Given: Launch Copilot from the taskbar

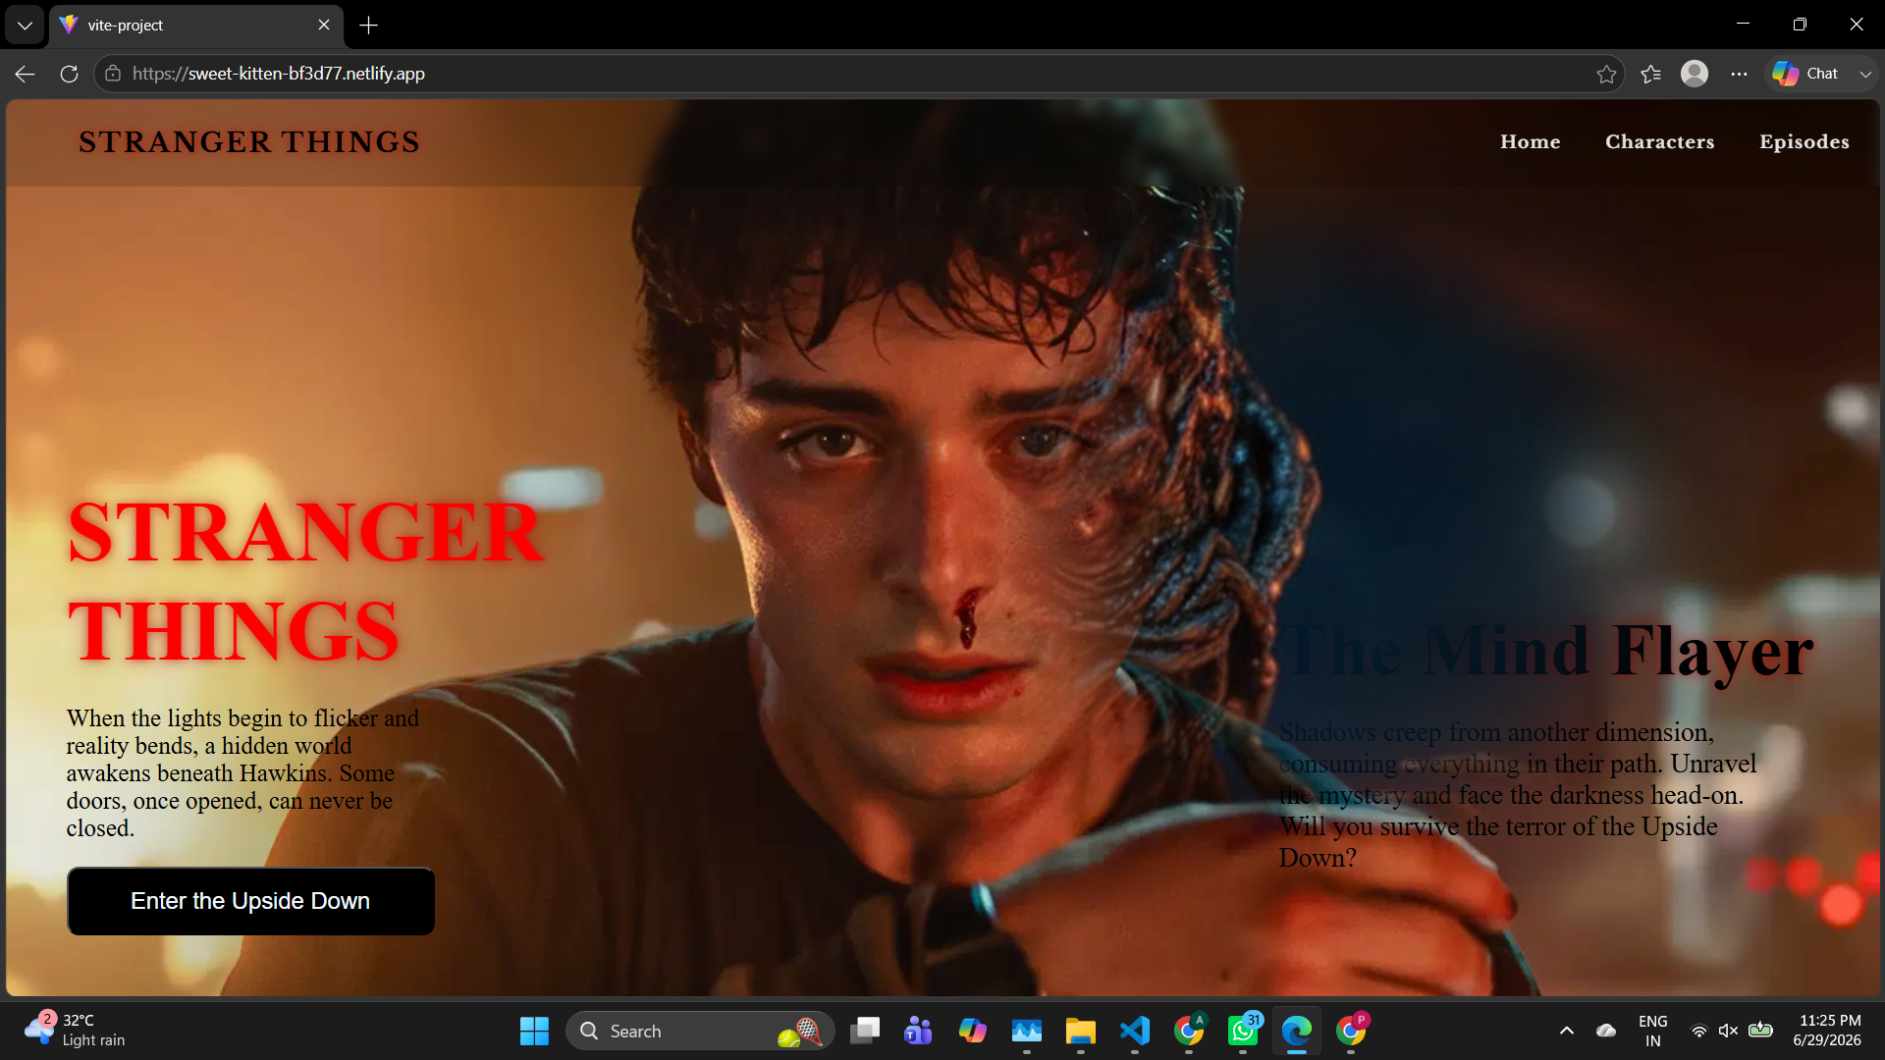Looking at the screenshot, I should pyautogui.click(x=972, y=1032).
